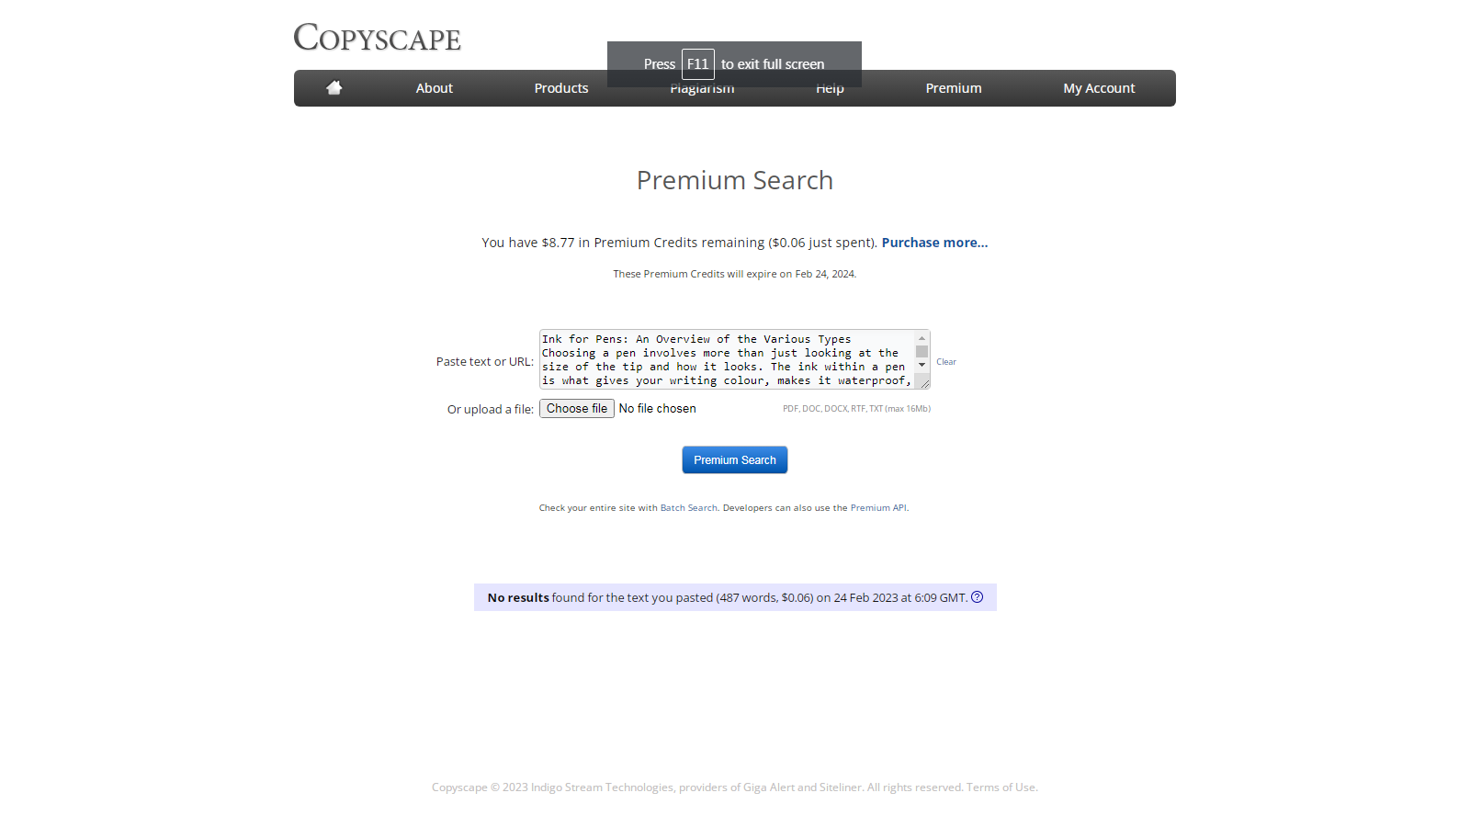Viewport: 1470px width, 827px height.
Task: Open the Help menu
Action: 830,89
